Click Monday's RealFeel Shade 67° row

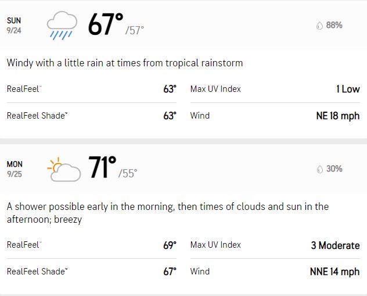92,272
